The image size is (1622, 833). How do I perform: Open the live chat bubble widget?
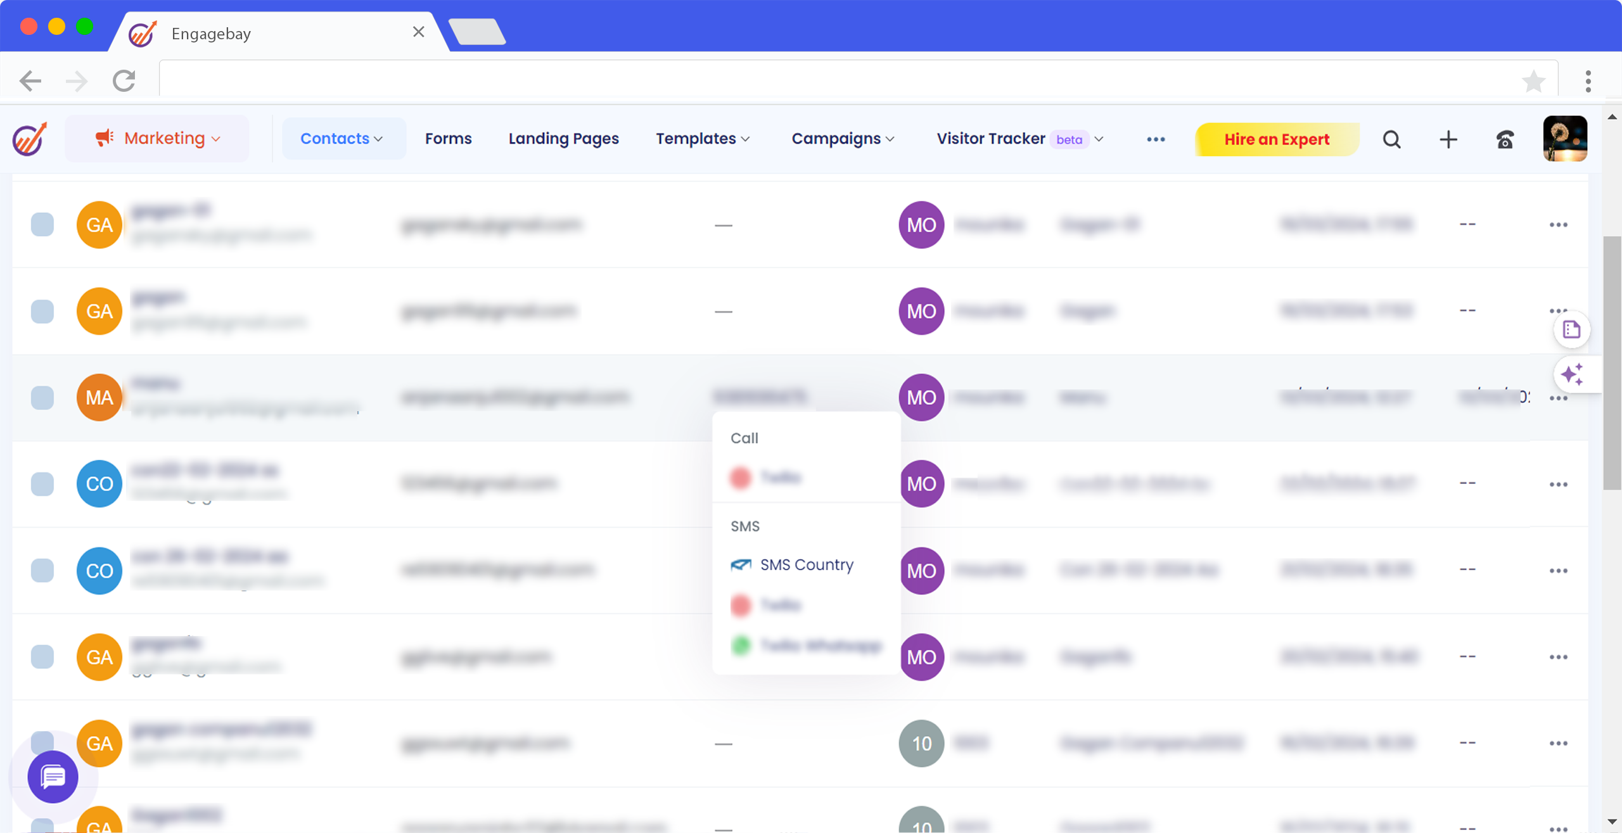pyautogui.click(x=53, y=776)
